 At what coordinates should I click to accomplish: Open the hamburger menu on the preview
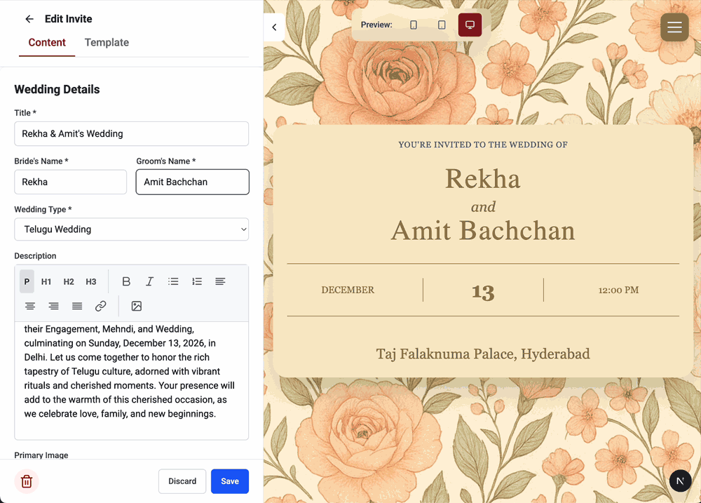tap(674, 27)
